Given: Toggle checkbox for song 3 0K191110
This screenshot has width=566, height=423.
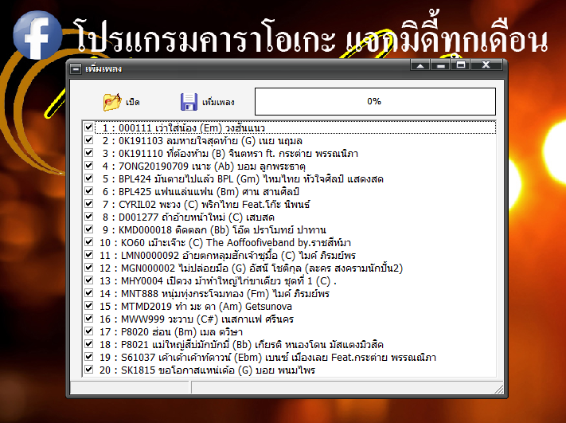Looking at the screenshot, I should click(x=88, y=152).
